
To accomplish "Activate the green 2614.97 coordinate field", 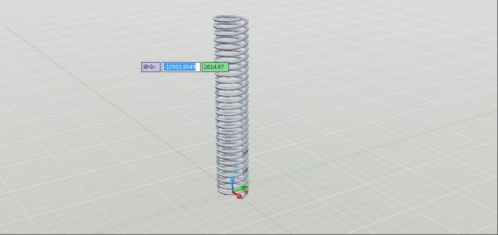I will tap(215, 67).
